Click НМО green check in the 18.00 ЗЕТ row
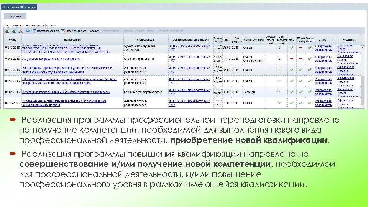 point(292,103)
